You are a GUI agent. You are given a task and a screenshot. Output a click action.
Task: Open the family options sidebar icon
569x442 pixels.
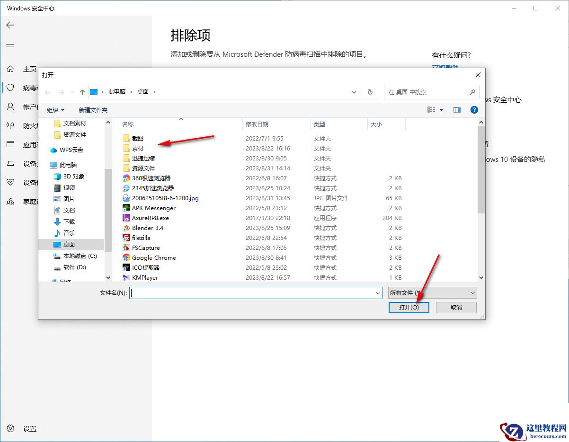(10, 202)
